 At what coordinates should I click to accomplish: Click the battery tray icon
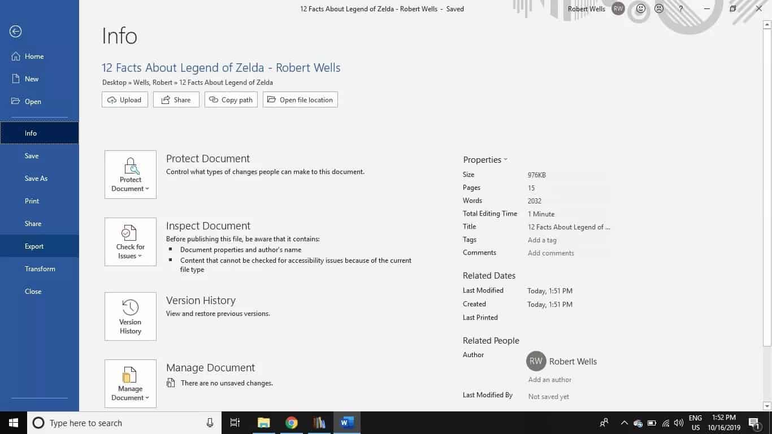tap(652, 423)
